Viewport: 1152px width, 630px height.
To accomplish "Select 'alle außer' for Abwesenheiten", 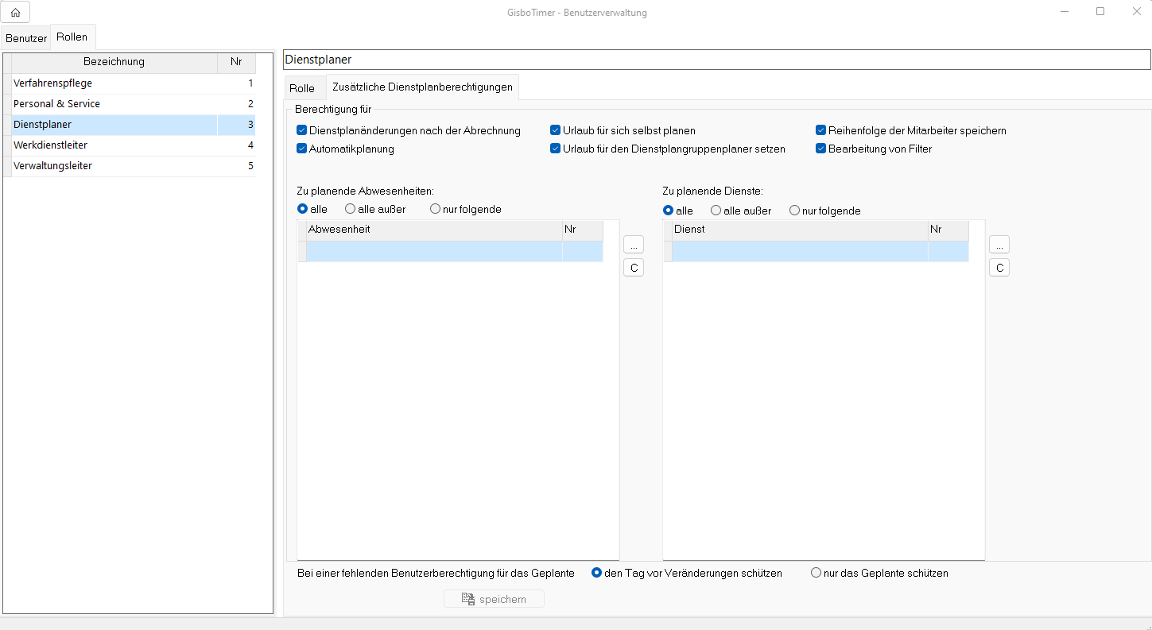I will point(351,209).
